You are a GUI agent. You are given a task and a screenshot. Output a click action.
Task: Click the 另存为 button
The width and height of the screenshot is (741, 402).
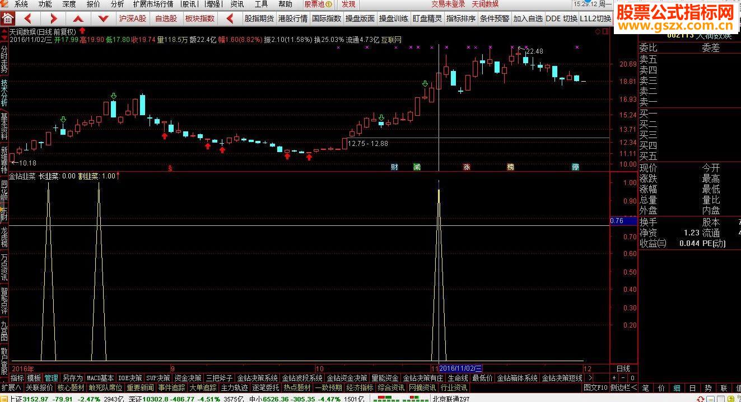pyautogui.click(x=72, y=378)
